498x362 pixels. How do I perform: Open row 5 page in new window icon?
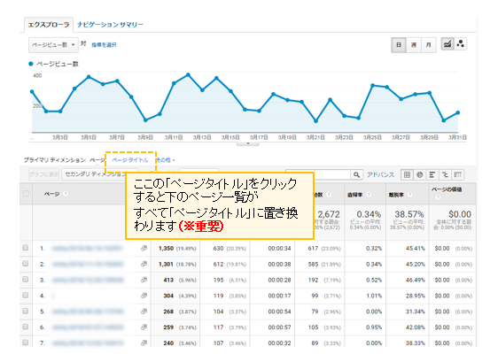(144, 312)
